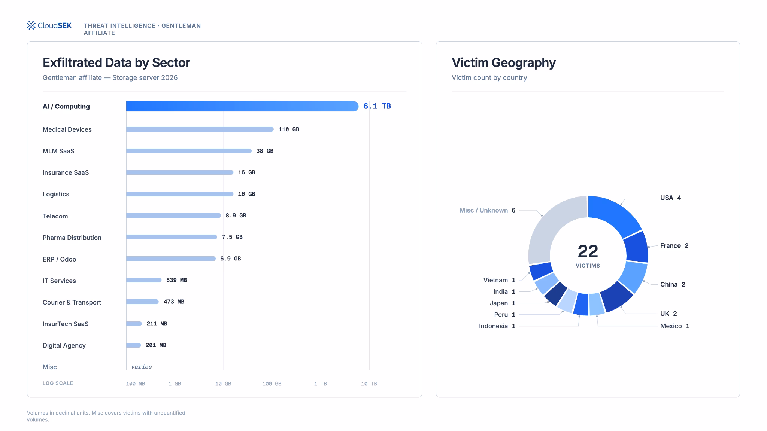
Task: Click the "1 TB" axis tick label
Action: coord(321,383)
